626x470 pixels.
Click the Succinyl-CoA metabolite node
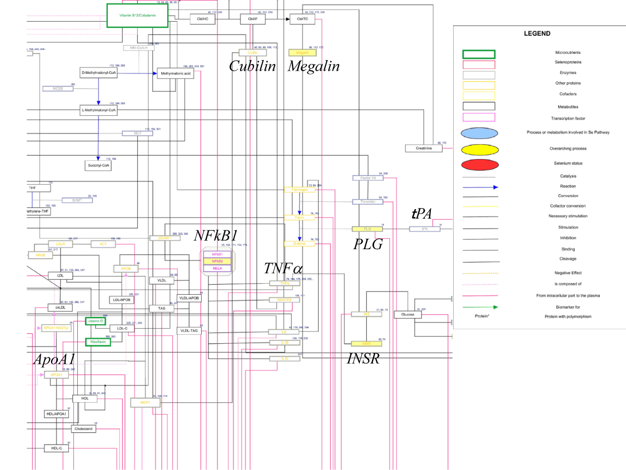click(98, 165)
